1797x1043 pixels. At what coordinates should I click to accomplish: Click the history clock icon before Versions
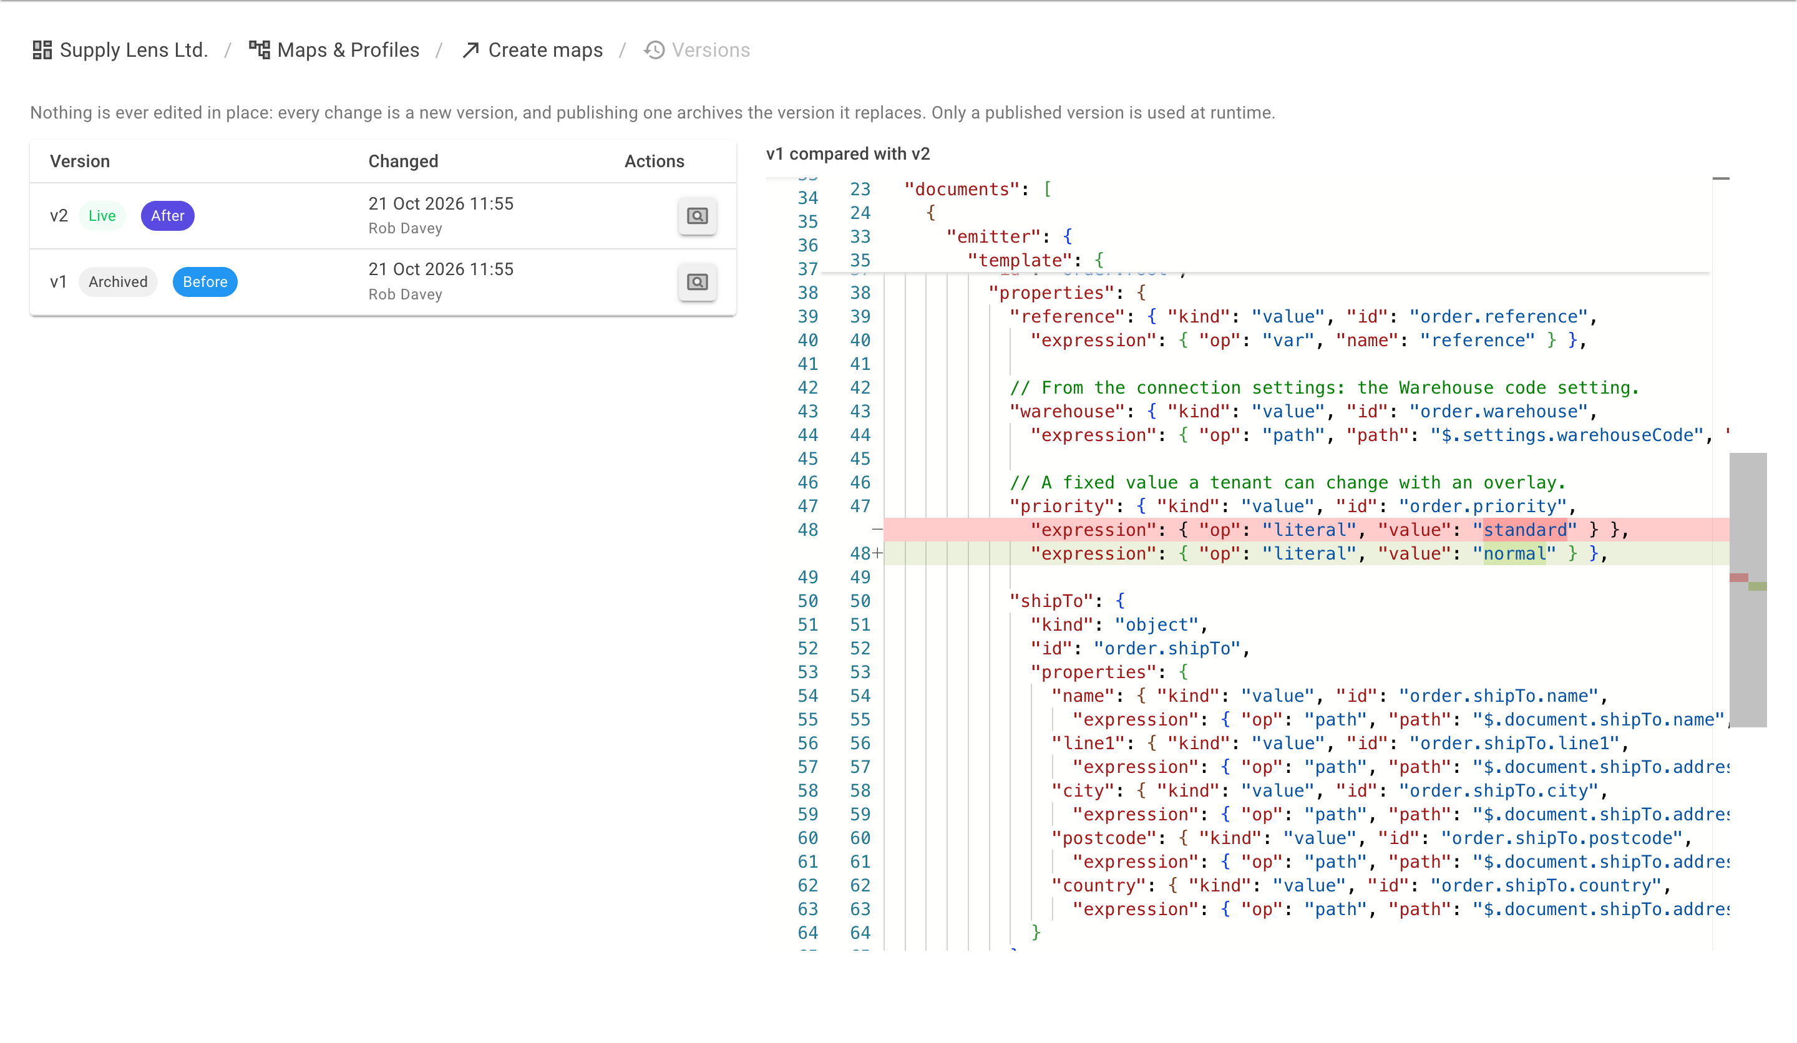(654, 50)
